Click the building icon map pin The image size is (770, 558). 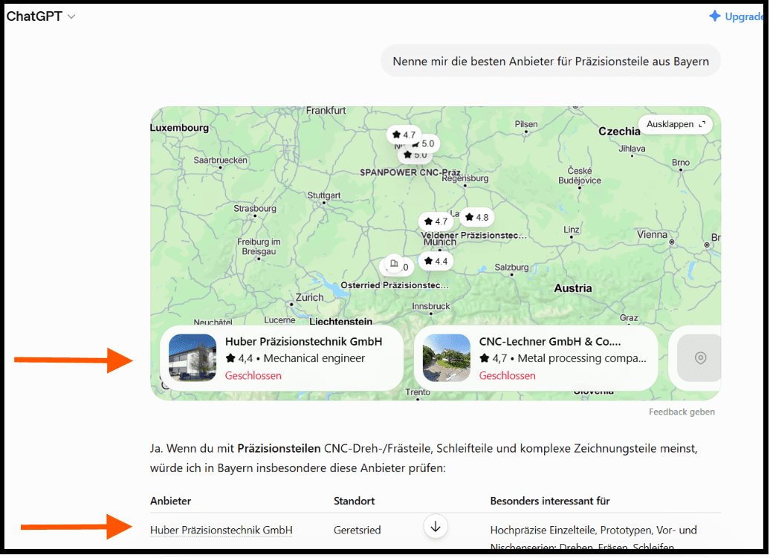(x=394, y=264)
